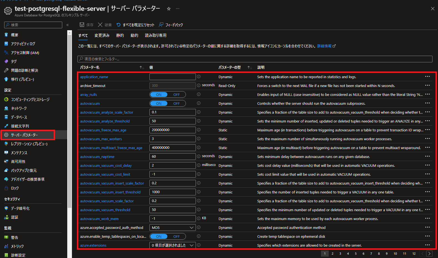Open the autovacuum_analyze_scale_factor parameter link
Image resolution: width=438 pixels, height=258 pixels.
click(107, 112)
